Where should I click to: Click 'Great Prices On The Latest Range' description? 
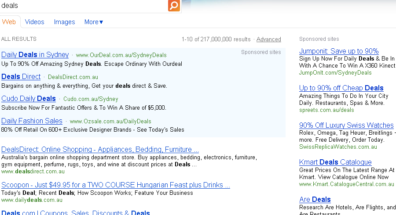[347, 173]
